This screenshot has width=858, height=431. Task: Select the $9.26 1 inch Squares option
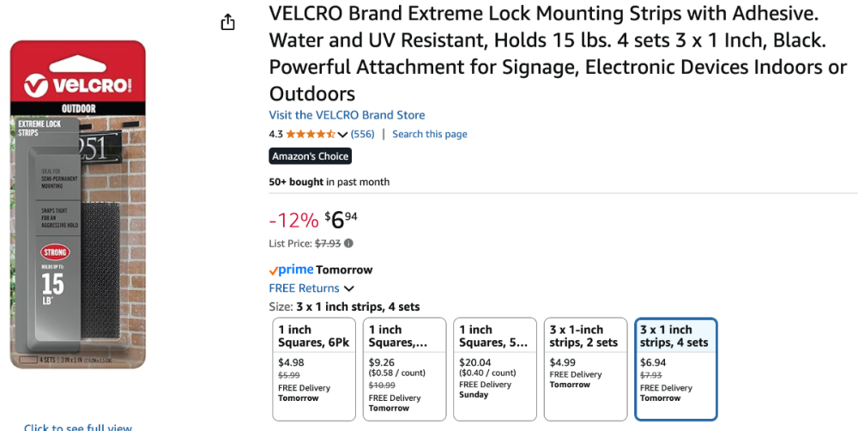point(403,369)
